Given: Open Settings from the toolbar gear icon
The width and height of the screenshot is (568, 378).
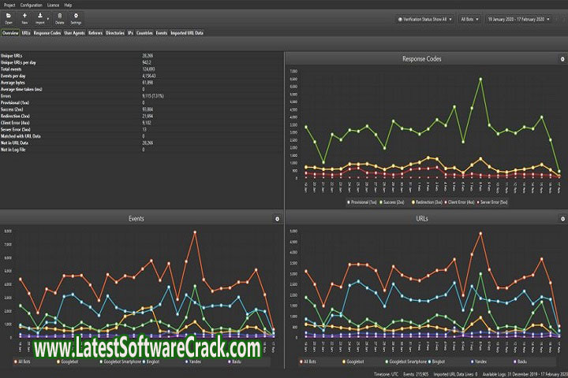Looking at the screenshot, I should [76, 17].
